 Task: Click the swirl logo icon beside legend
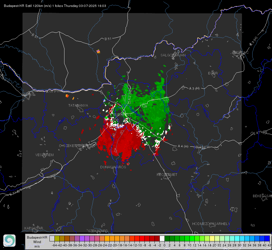9,241
